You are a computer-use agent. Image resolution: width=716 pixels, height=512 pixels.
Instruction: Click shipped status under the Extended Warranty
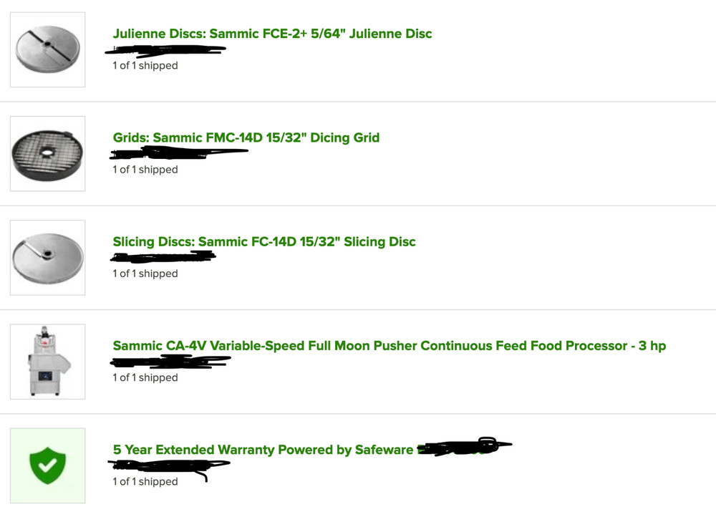coord(145,482)
